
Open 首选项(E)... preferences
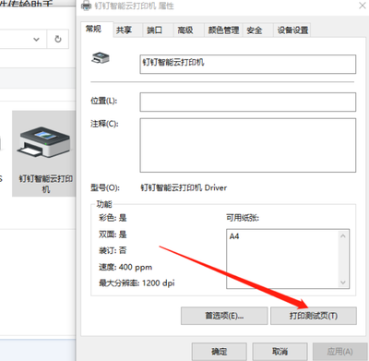[x=224, y=316]
